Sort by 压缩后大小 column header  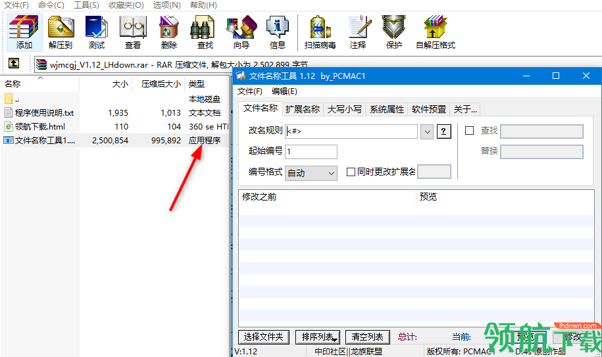coord(158,84)
